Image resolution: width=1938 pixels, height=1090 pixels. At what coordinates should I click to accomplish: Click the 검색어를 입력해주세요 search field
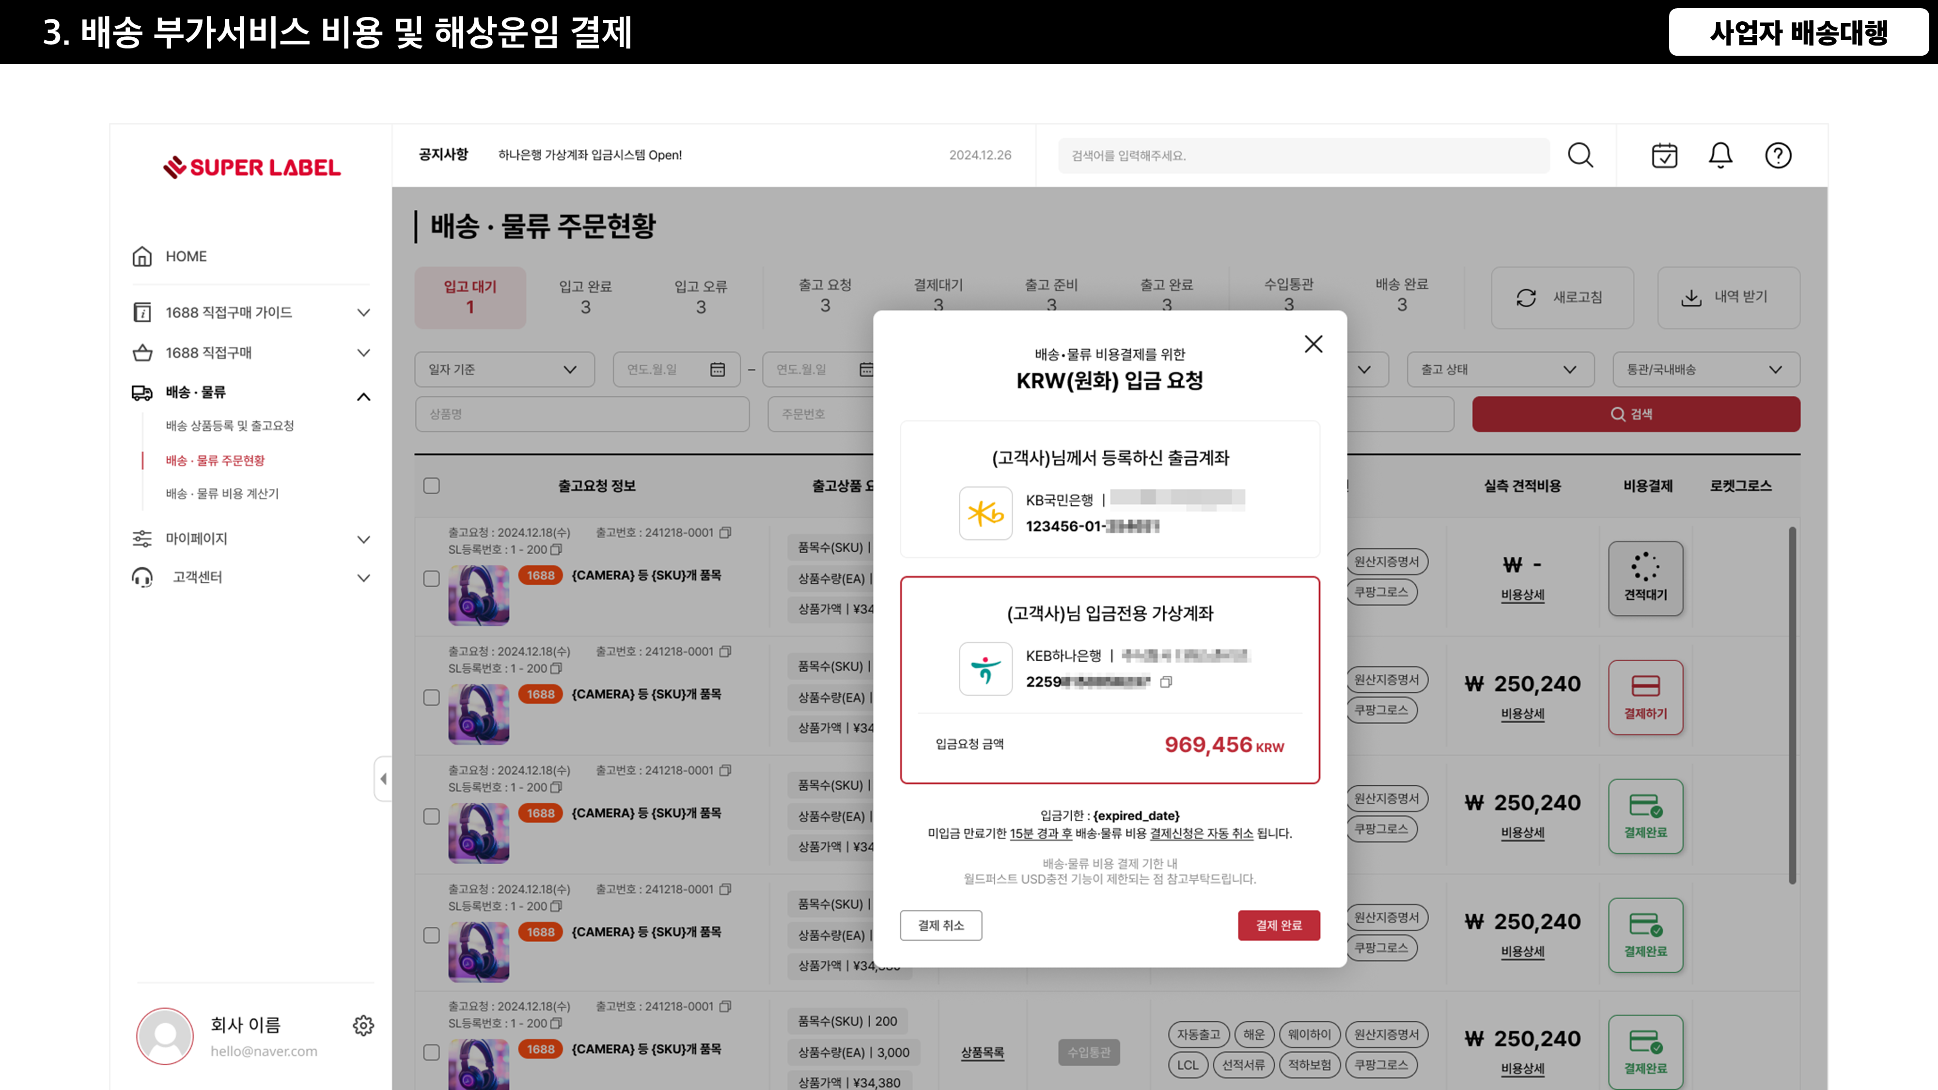tap(1304, 156)
